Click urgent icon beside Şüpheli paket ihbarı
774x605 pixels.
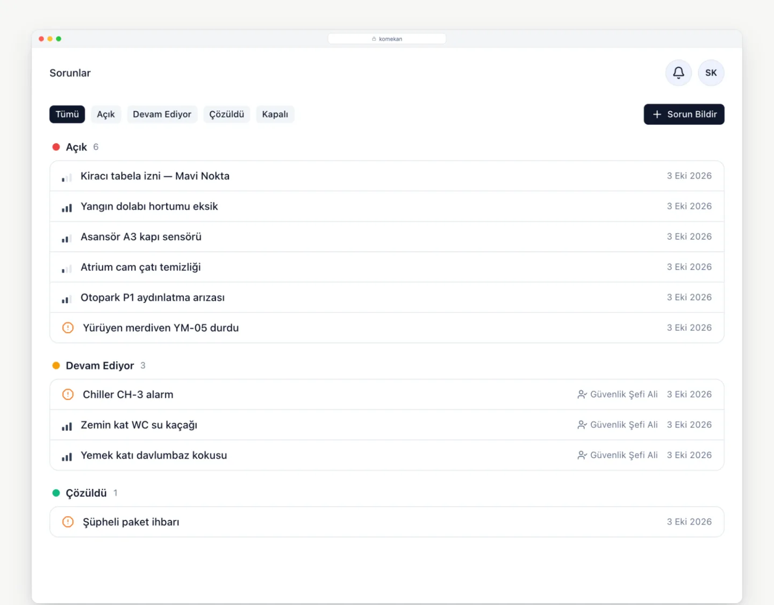[68, 522]
